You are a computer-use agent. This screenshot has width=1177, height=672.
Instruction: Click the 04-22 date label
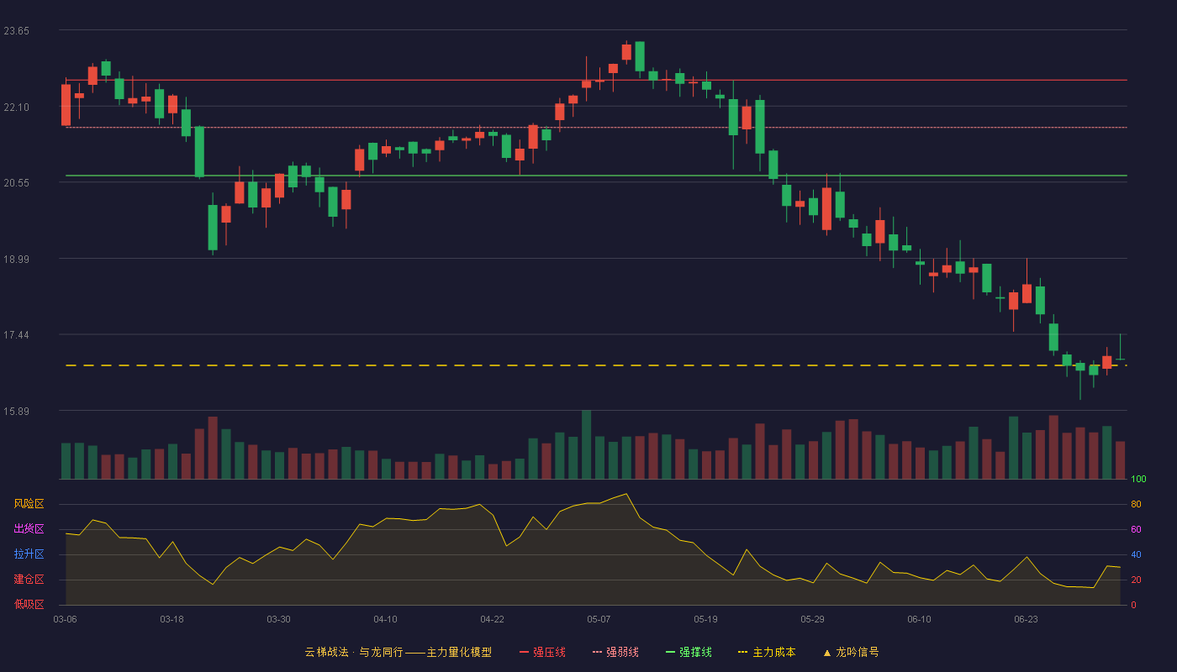tap(492, 619)
